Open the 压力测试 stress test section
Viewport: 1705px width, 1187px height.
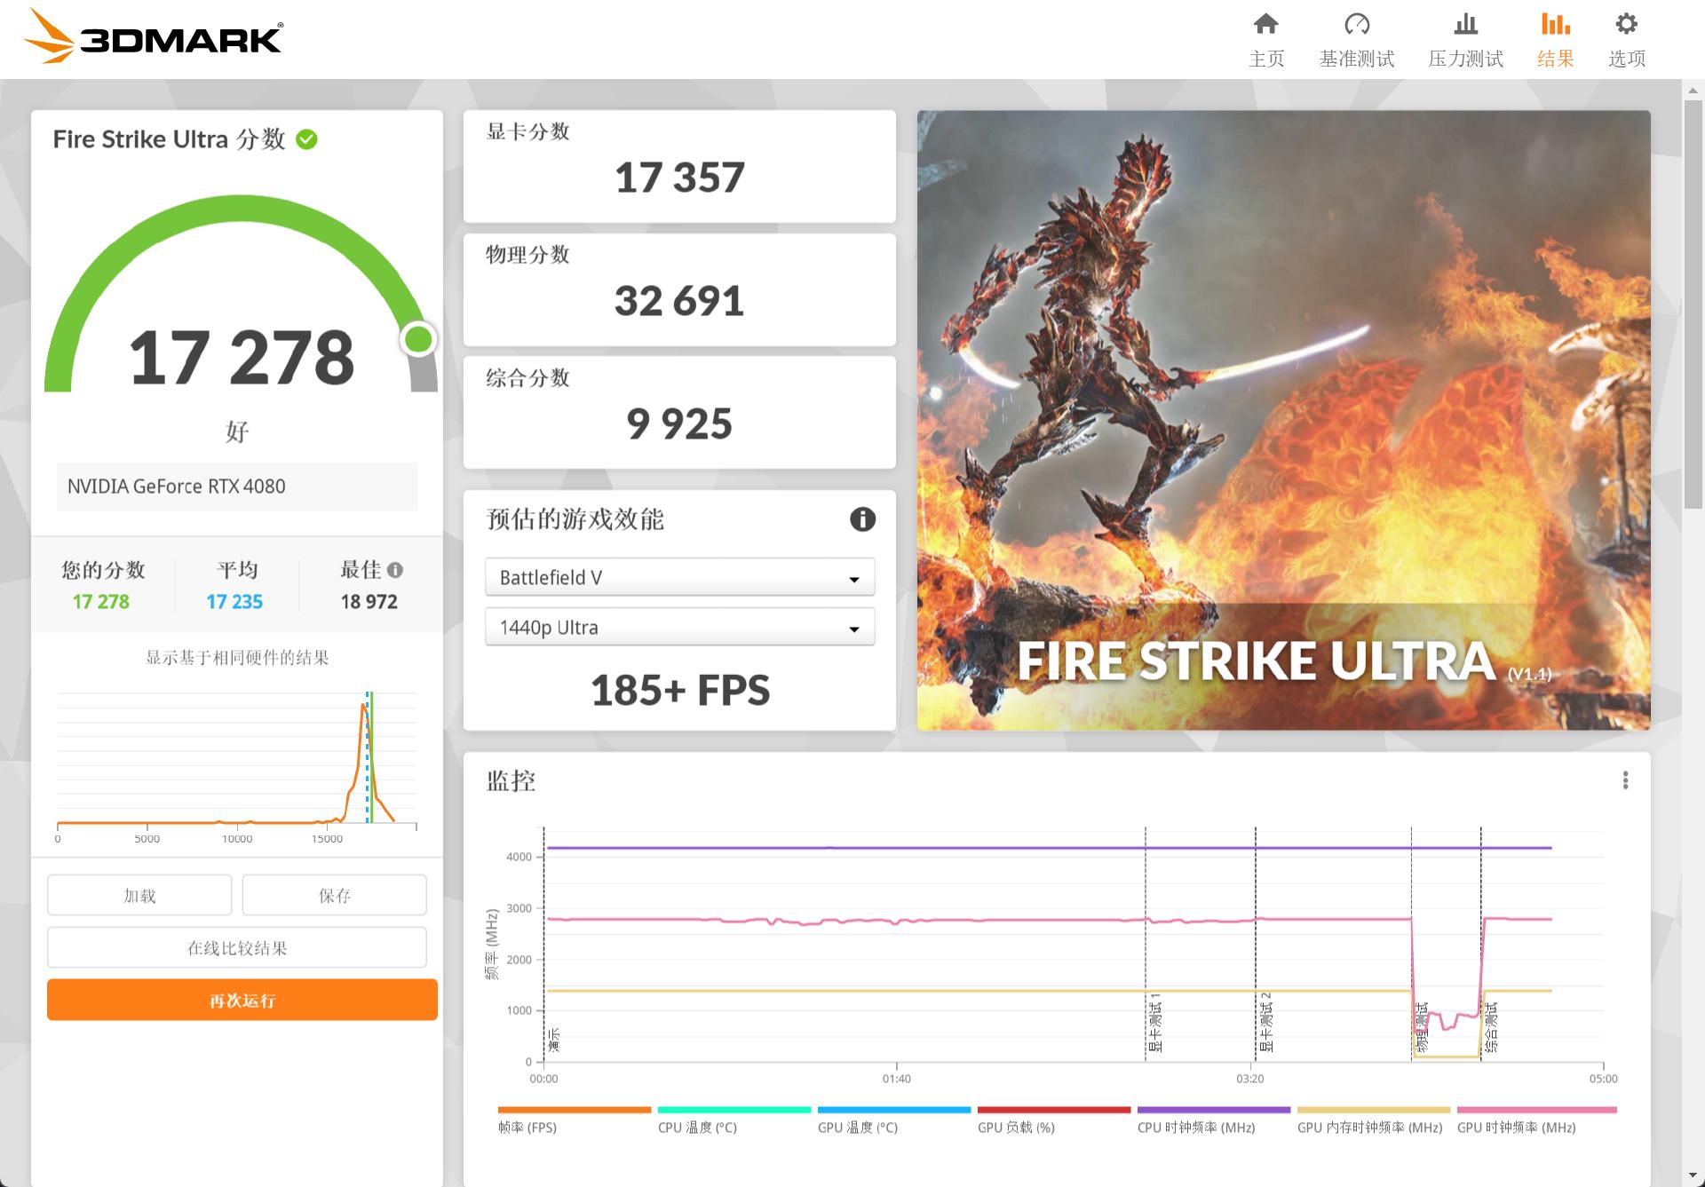(x=1464, y=39)
